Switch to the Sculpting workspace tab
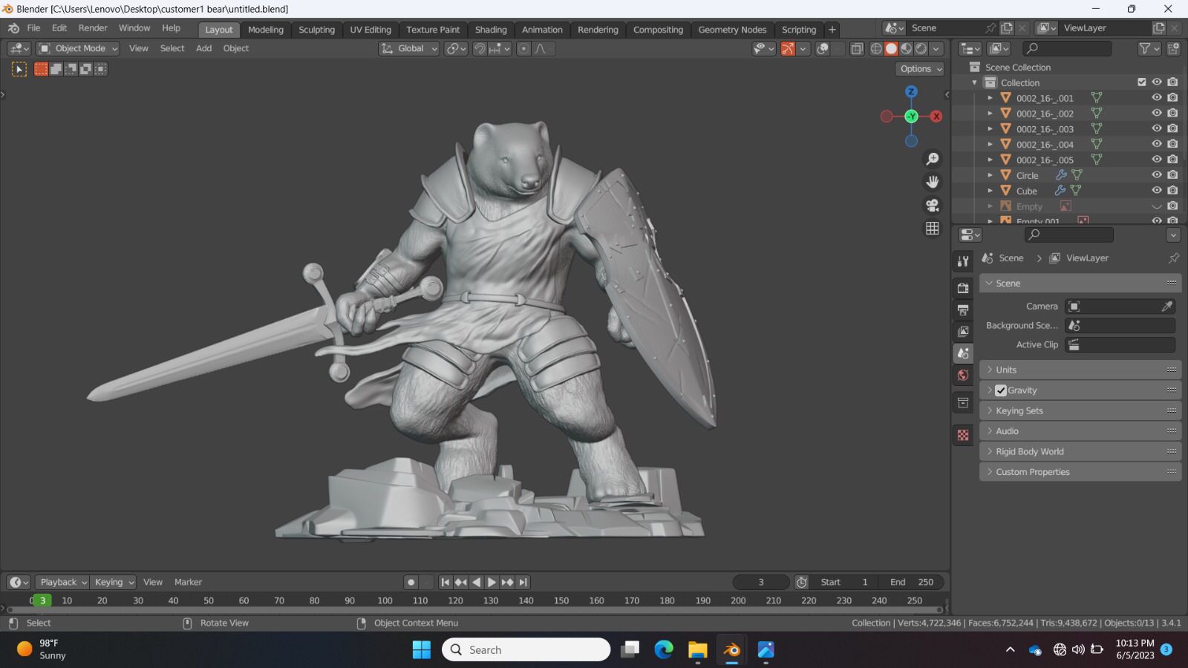The width and height of the screenshot is (1188, 668). tap(316, 30)
